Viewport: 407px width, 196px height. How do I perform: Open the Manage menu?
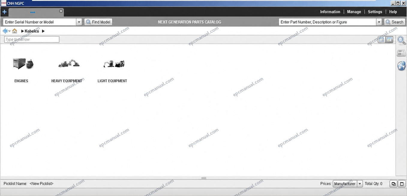(x=354, y=12)
